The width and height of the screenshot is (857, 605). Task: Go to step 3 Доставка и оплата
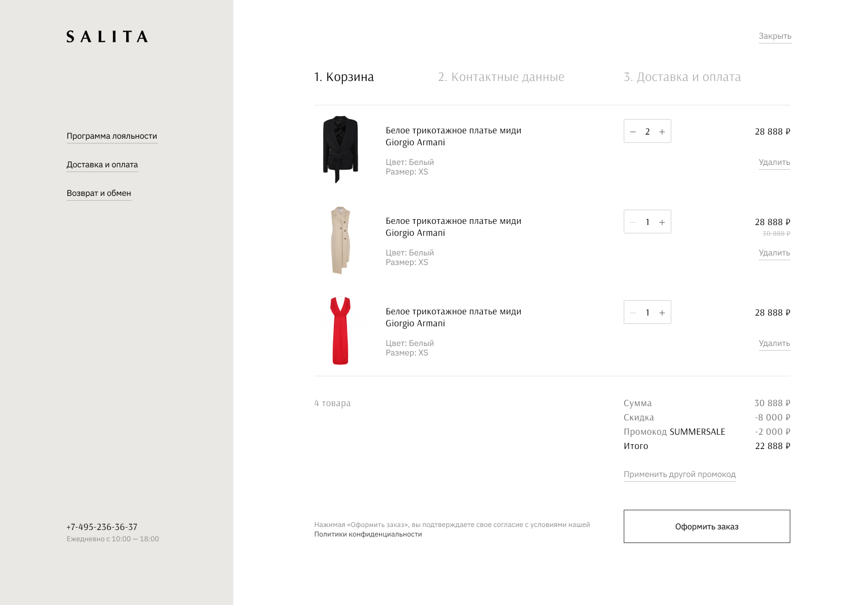[682, 77]
